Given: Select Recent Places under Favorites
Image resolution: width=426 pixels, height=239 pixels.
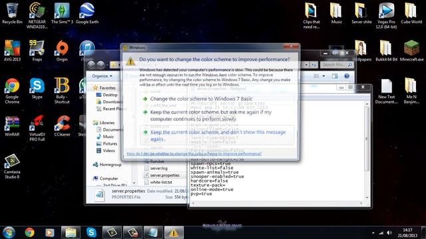Looking at the screenshot, I should point(111,109).
